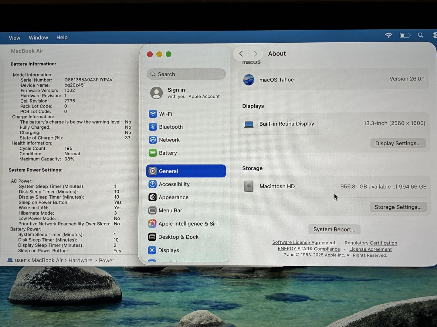Click the Spotlight search icon in menu bar

point(420,35)
